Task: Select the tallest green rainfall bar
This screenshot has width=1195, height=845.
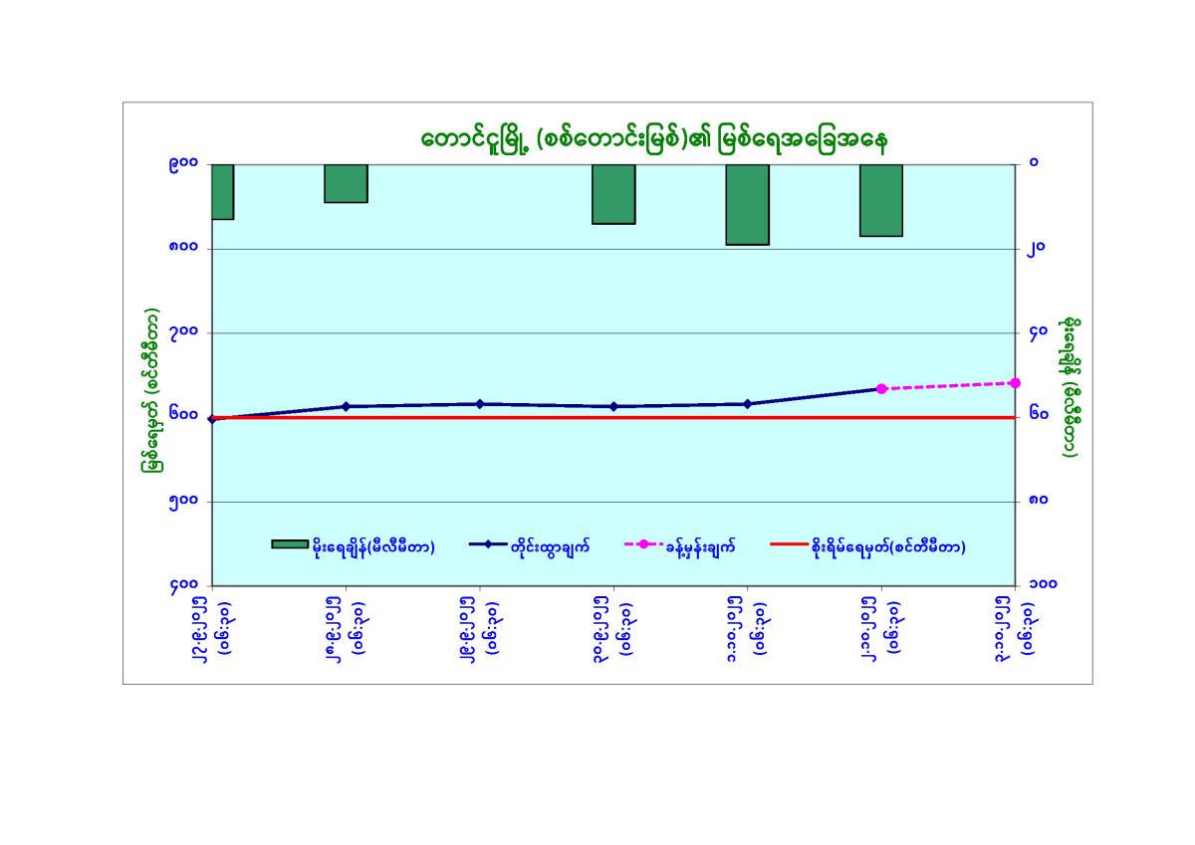Action: [747, 204]
